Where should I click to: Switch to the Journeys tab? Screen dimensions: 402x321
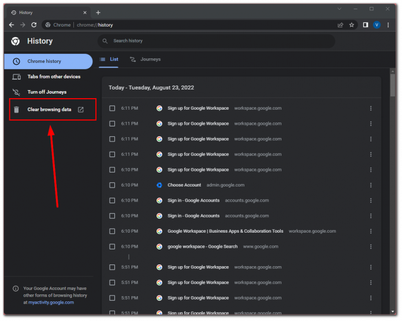tap(146, 59)
